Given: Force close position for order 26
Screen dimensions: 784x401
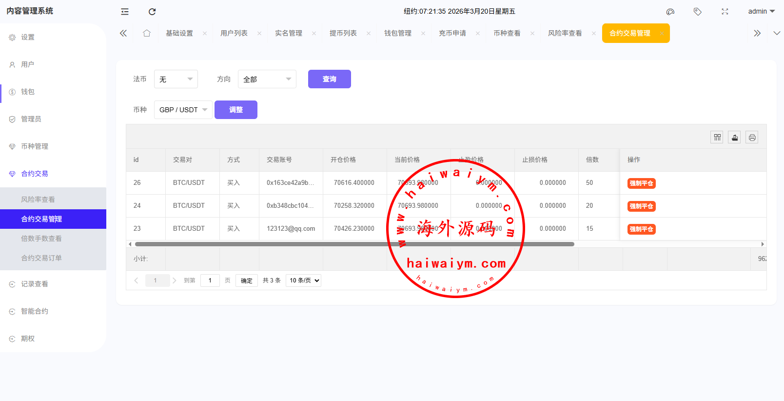Looking at the screenshot, I should pyautogui.click(x=641, y=183).
